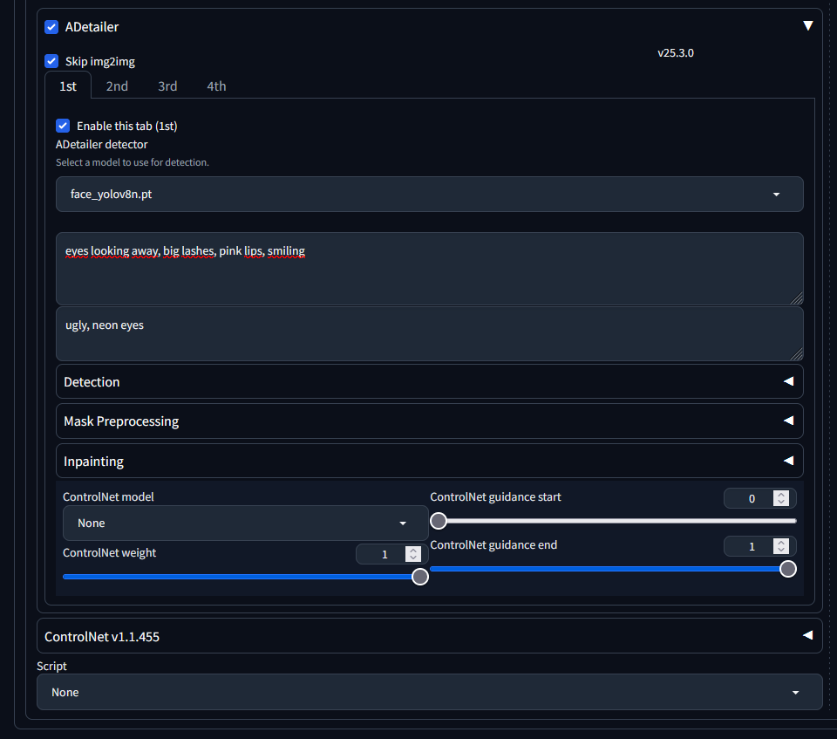Click ControlNet model dropdown caret
Viewport: 837px width, 739px height.
(x=402, y=523)
